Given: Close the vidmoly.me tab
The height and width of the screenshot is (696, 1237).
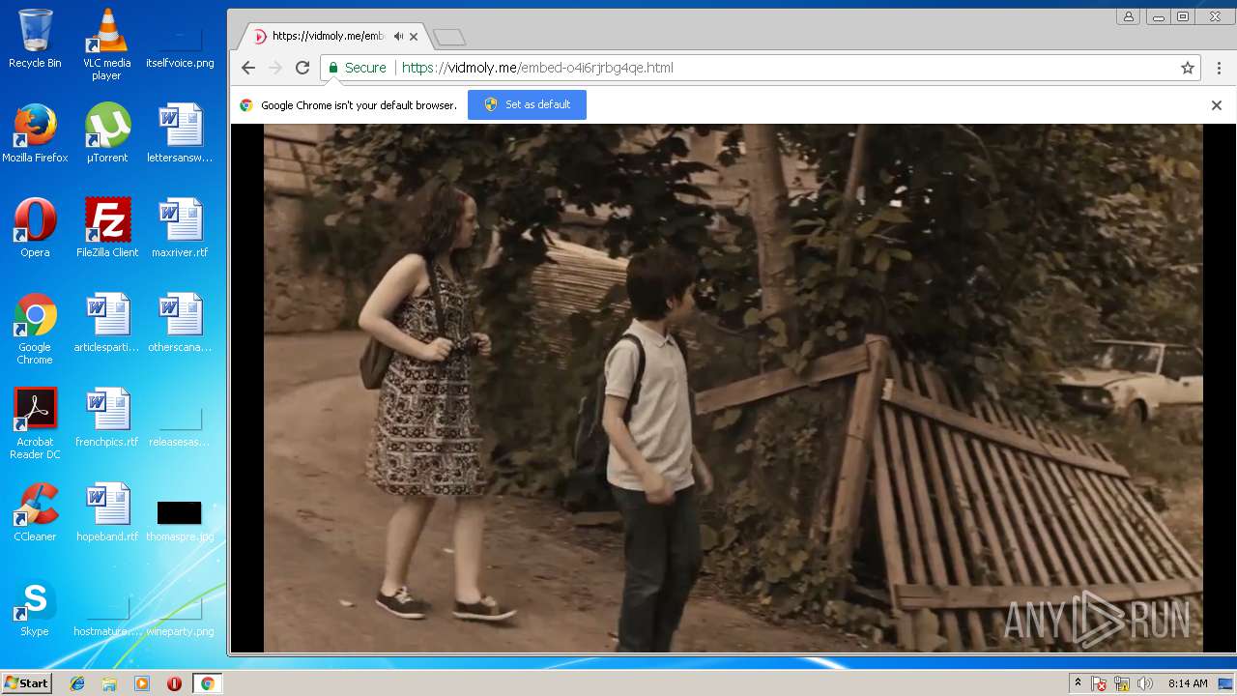Looking at the screenshot, I should coord(414,37).
